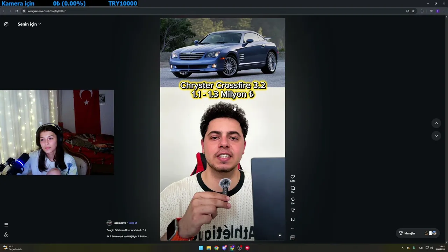Bookmark this page with the star icon
The image size is (448, 252).
[x=413, y=11]
